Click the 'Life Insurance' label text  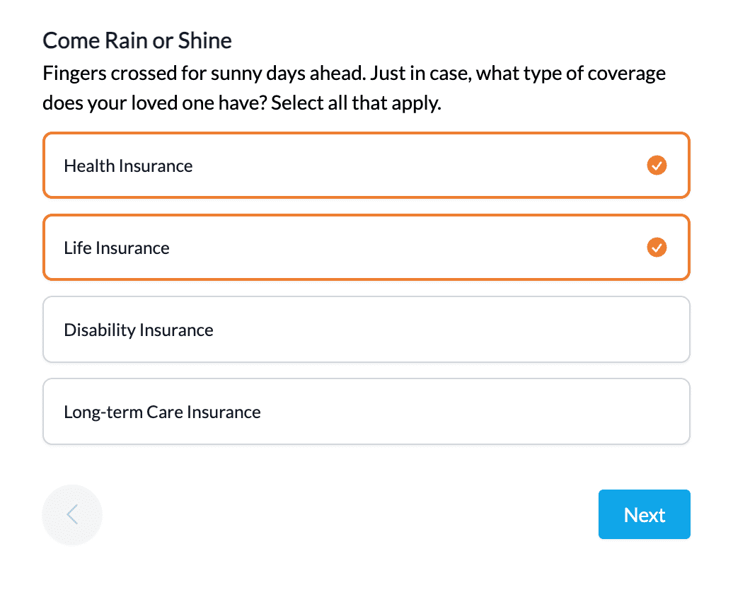coord(117,248)
